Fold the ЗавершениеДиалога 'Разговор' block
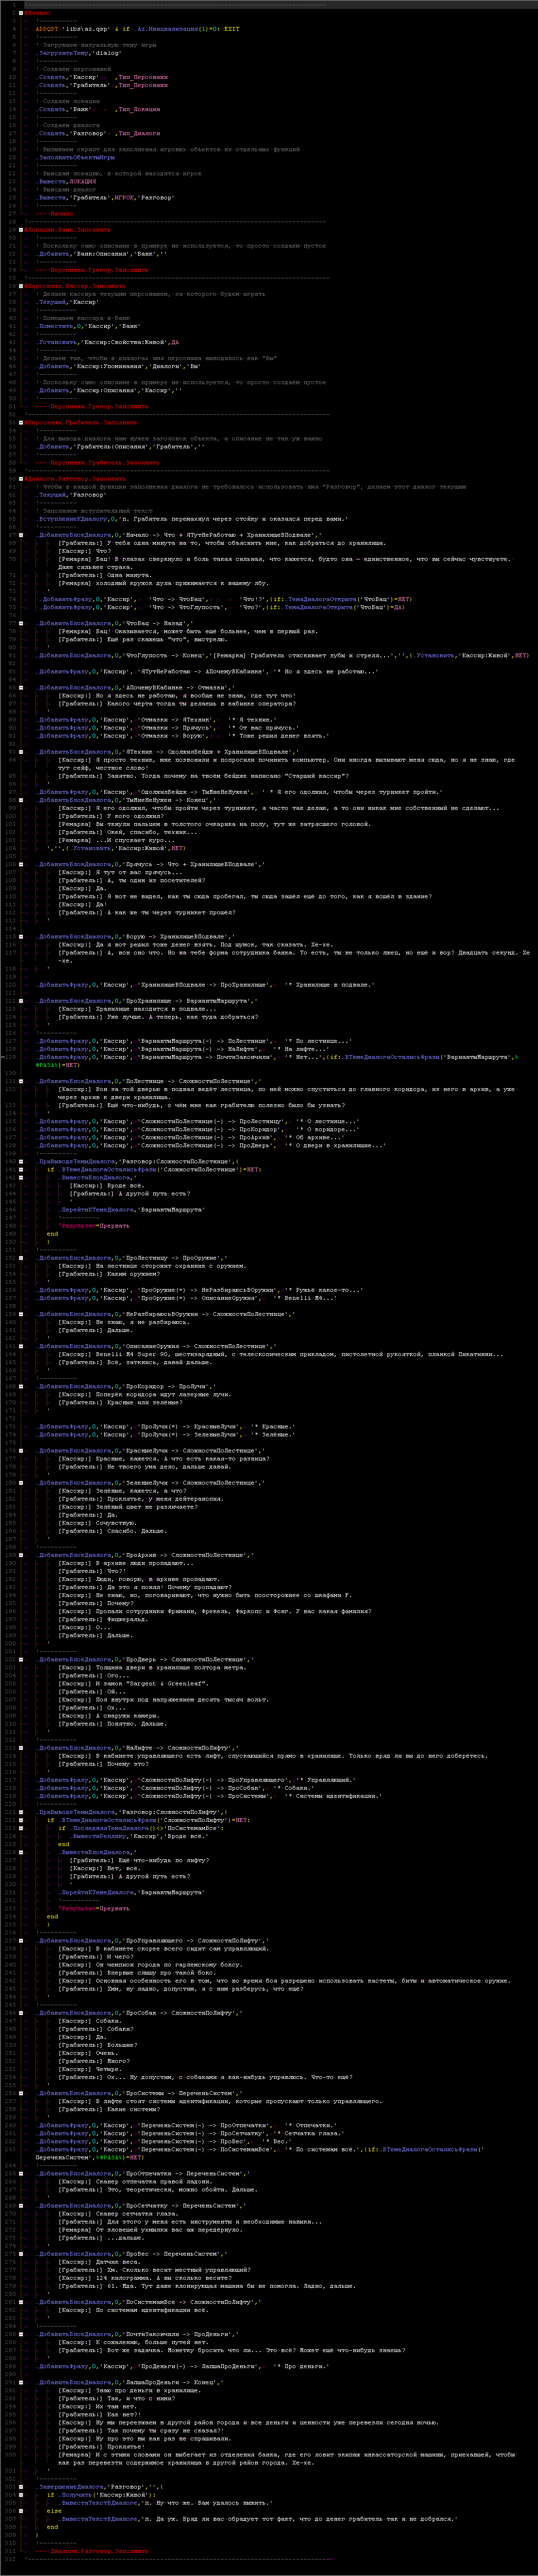This screenshot has height=2576, width=538. tap(20, 2486)
